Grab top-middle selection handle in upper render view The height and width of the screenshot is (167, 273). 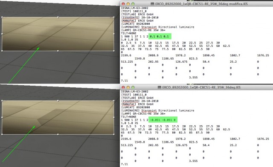[x=58, y=17]
